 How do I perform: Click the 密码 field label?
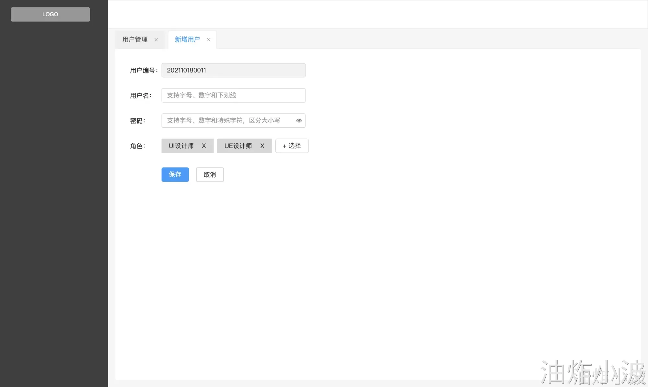click(x=137, y=121)
